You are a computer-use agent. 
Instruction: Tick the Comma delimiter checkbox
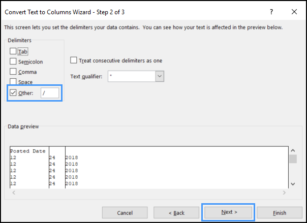(x=13, y=72)
